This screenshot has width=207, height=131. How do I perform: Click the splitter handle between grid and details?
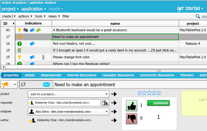[x=159, y=71]
